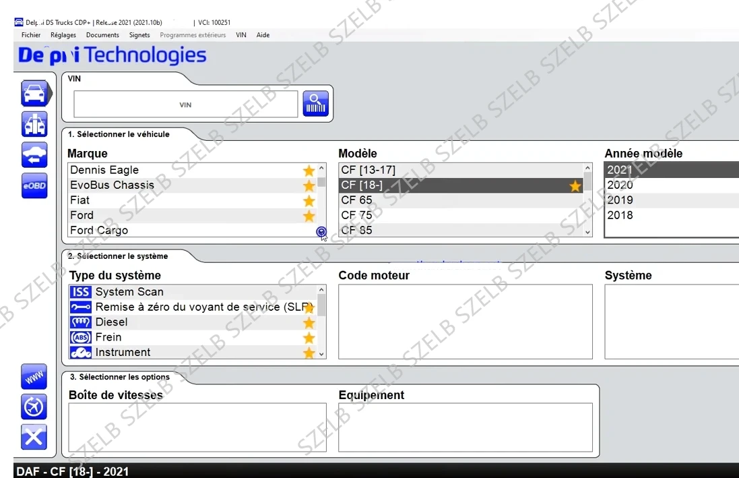The image size is (739, 478).
Task: Click down arrow of Modèle list scrollbar
Action: [x=587, y=232]
